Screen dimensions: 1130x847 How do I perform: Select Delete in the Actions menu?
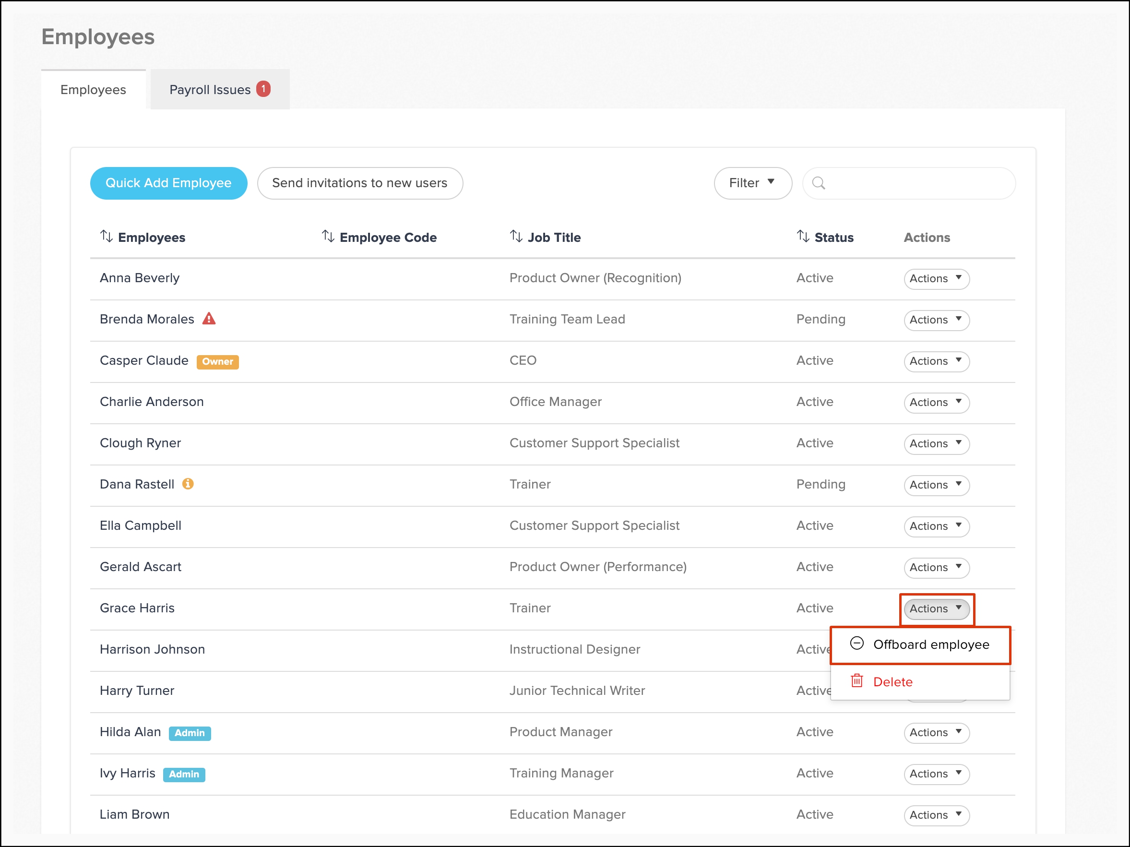coord(892,682)
